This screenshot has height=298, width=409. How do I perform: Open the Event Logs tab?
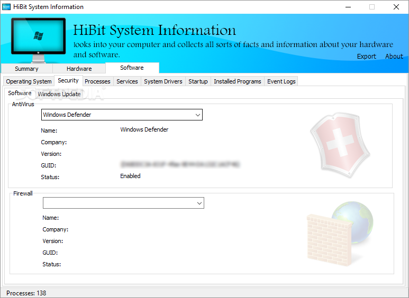coord(281,81)
